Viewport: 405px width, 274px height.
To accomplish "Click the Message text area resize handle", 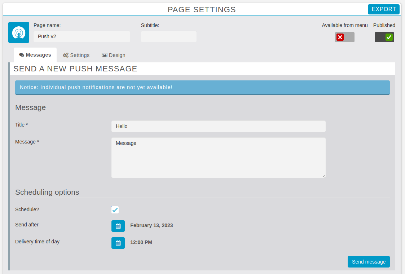I will coord(324,176).
